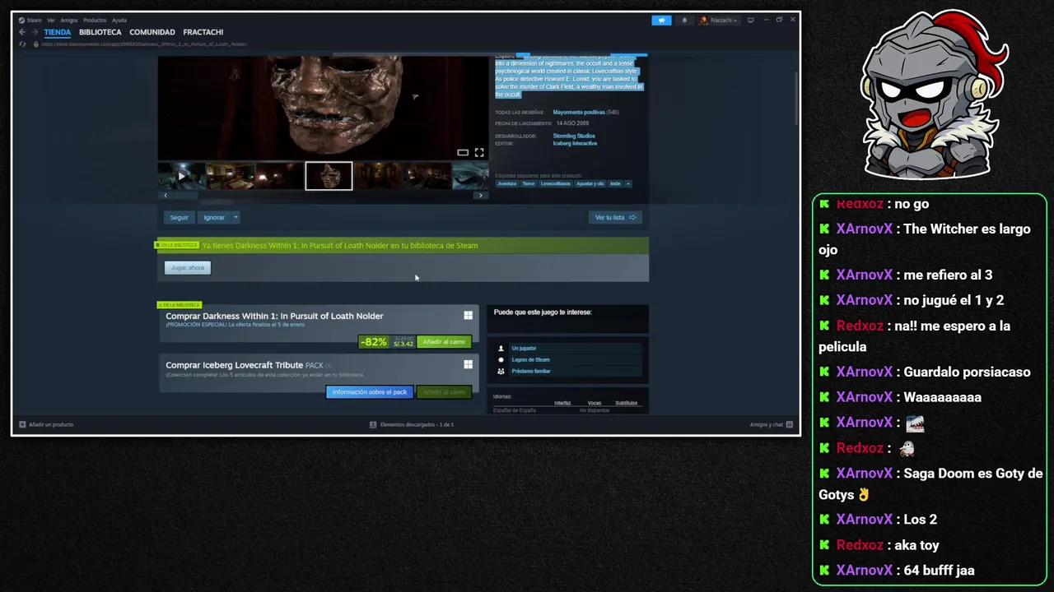Click the thumbnail strip scrollbar handle
This screenshot has width=1054, height=592.
tap(184, 196)
